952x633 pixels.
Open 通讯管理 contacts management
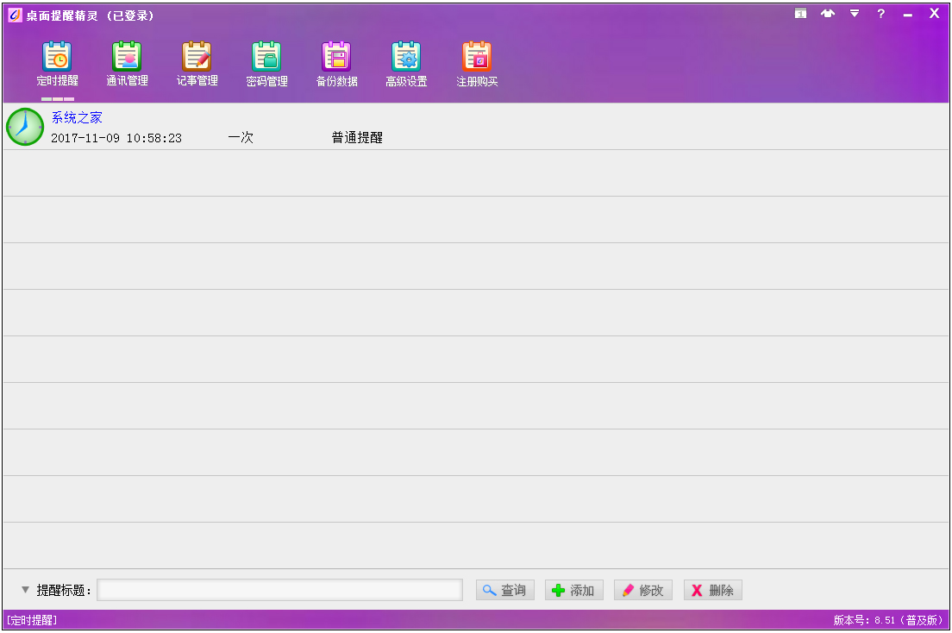pyautogui.click(x=127, y=65)
